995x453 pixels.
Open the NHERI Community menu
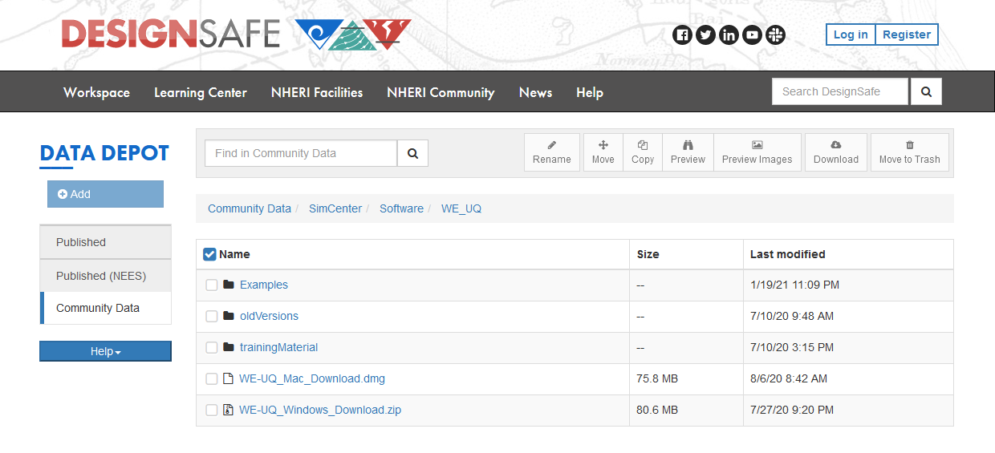pos(441,92)
